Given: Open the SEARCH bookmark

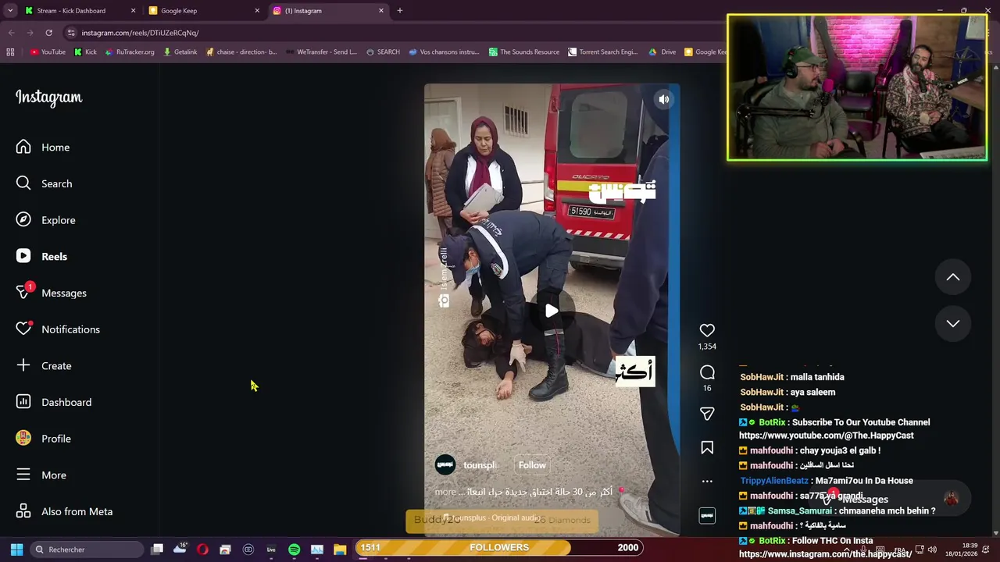Looking at the screenshot, I should tap(383, 52).
